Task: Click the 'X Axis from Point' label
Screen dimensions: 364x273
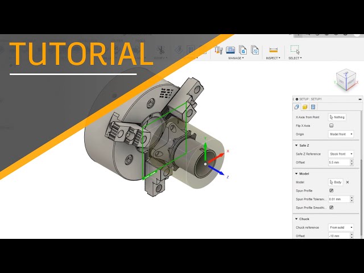Action: point(308,117)
